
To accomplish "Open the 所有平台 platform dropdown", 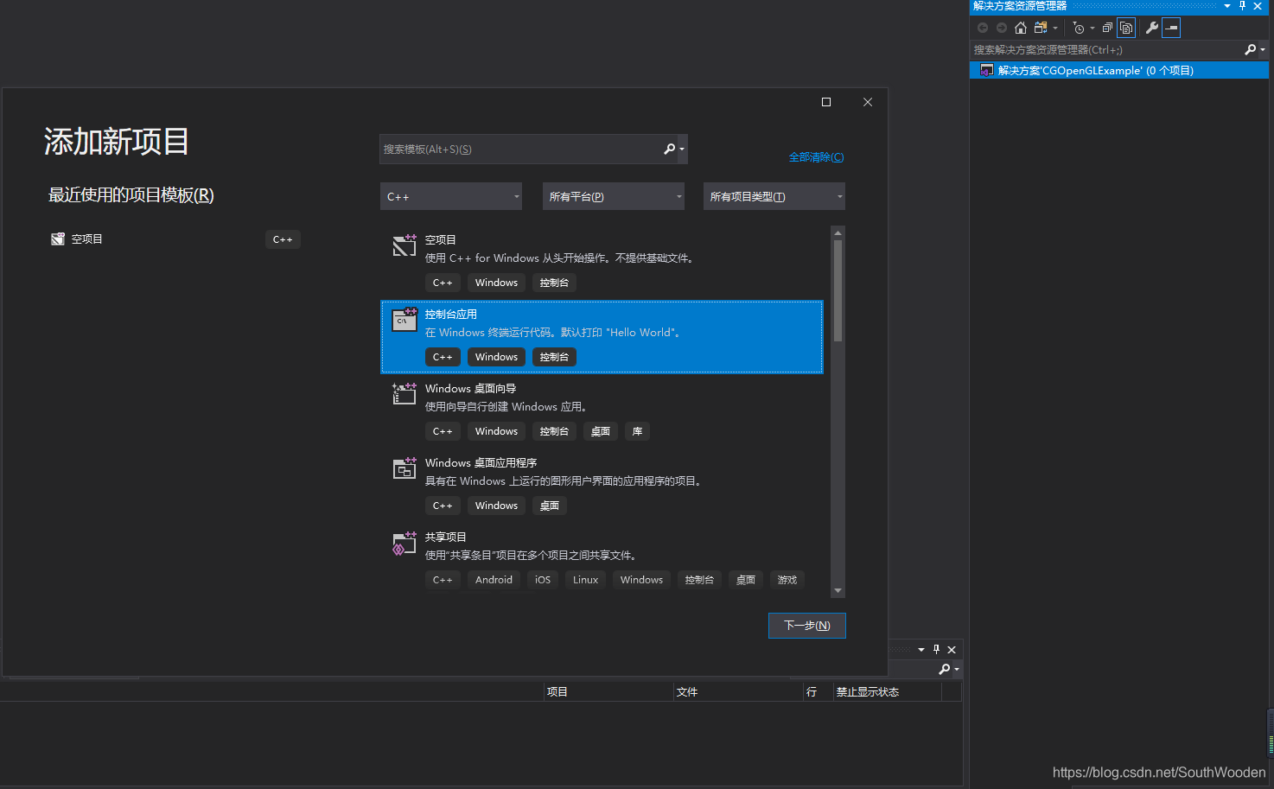I will (613, 196).
